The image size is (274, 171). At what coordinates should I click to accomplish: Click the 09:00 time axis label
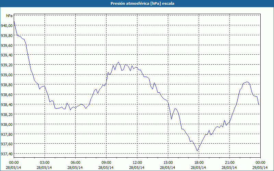[106, 163]
